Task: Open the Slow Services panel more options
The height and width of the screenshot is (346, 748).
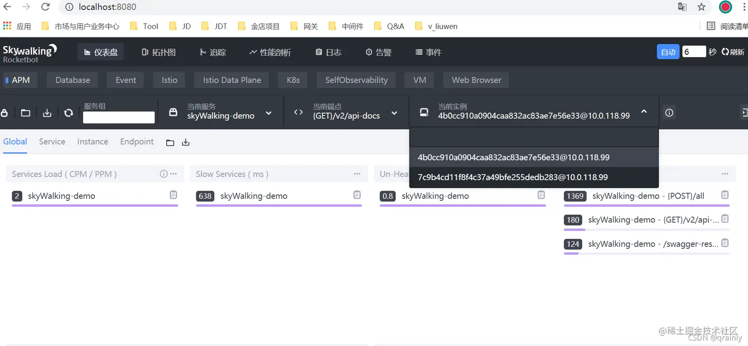Action: pyautogui.click(x=357, y=174)
